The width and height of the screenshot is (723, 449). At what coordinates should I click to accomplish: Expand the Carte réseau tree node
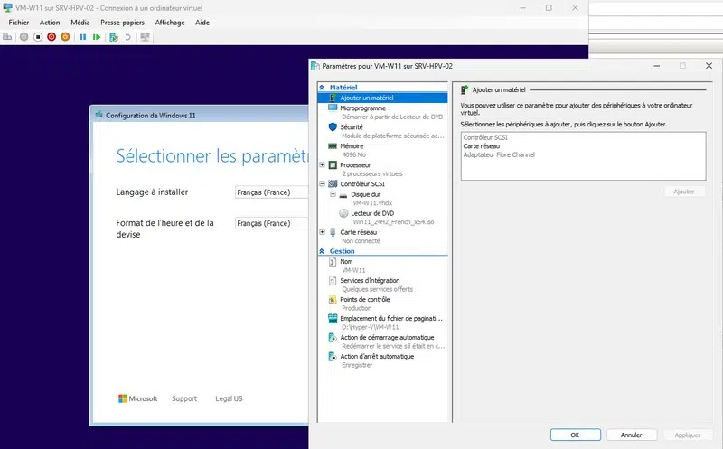(x=323, y=231)
